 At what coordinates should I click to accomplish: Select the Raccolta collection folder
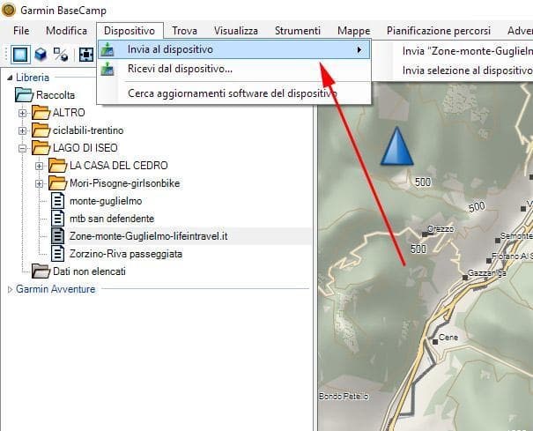click(56, 95)
